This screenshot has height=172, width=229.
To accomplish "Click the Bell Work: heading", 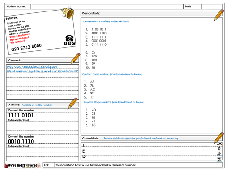I will tap(12, 18).
